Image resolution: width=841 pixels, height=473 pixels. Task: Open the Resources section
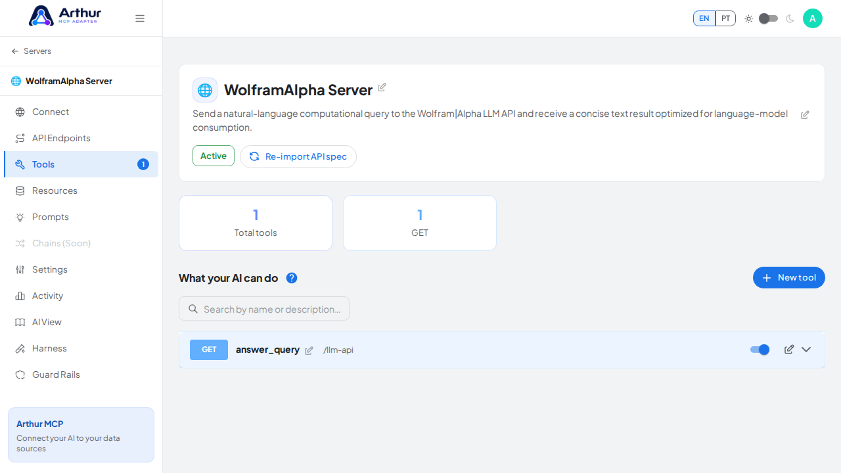click(x=81, y=191)
